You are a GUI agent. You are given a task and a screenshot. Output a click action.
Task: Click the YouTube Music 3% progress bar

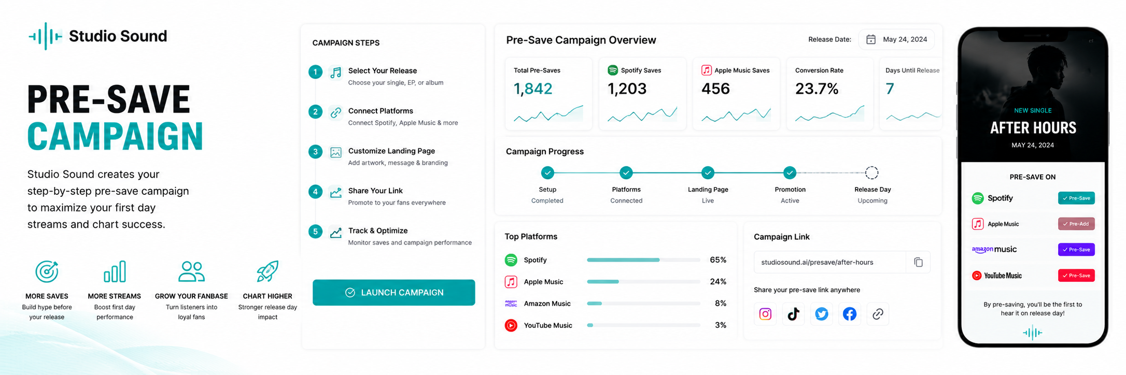coord(643,325)
